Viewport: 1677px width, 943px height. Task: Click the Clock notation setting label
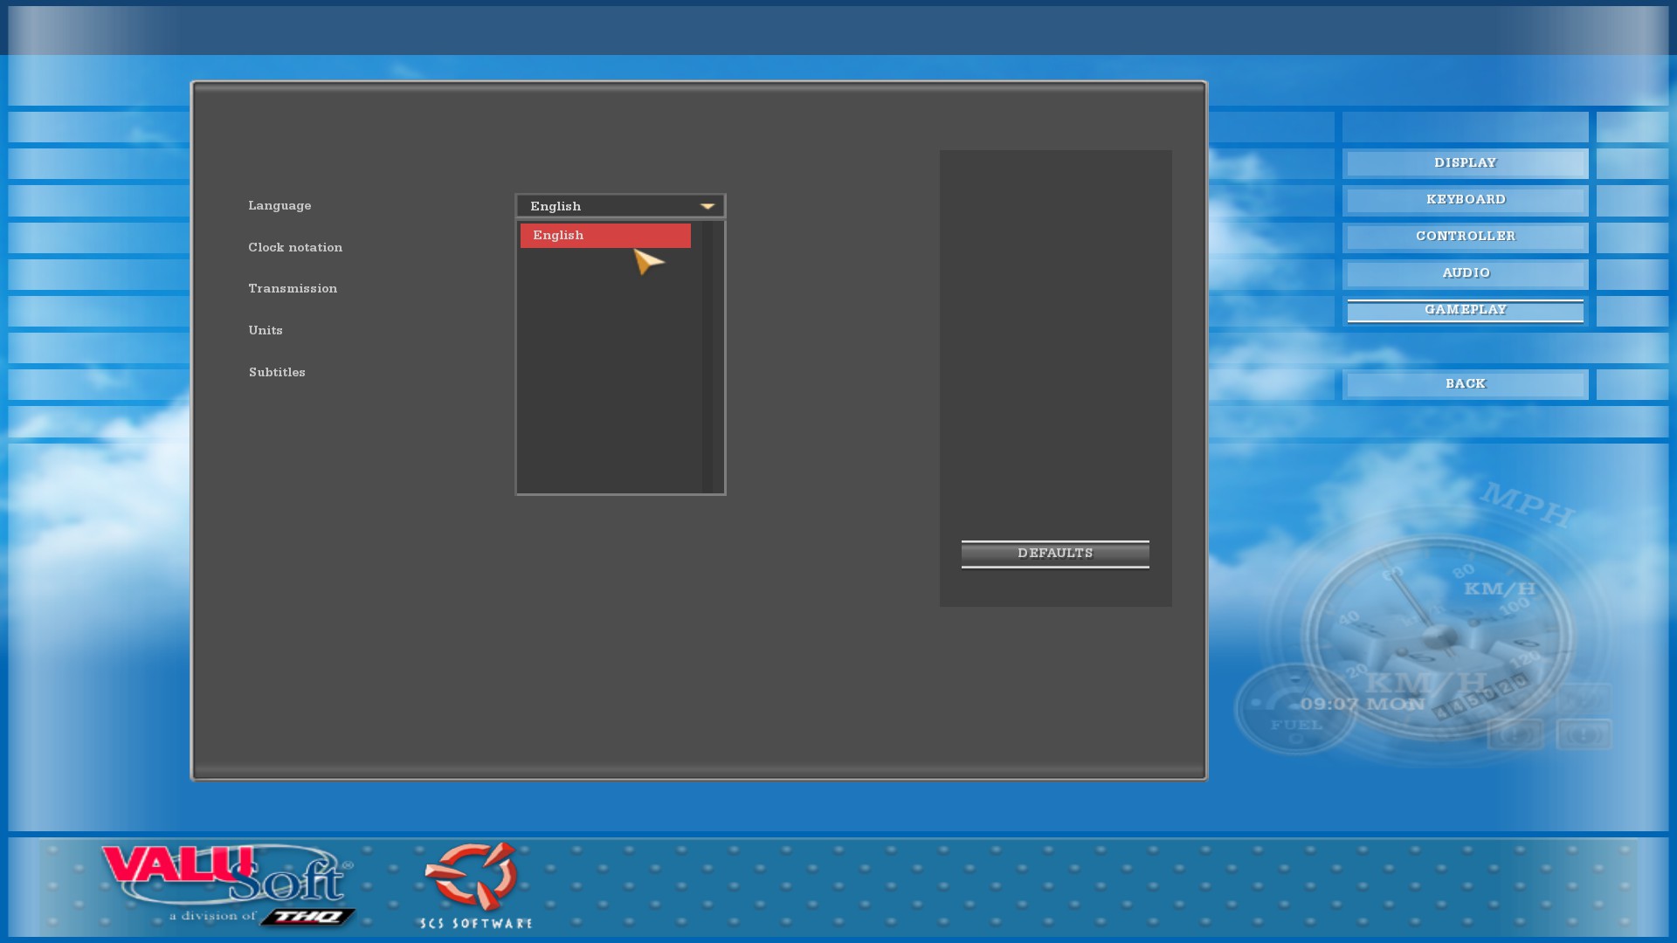(295, 248)
